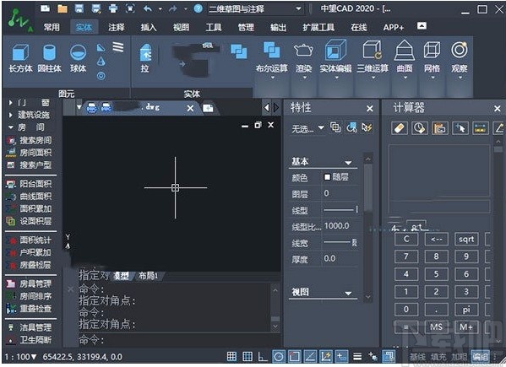Switch to the 视图 ribbon tab
The height and width of the screenshot is (367, 506).
coord(181,27)
